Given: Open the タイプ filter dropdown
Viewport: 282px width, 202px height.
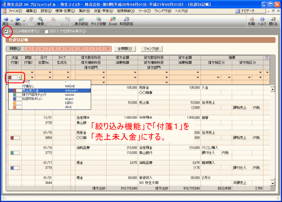Looking at the screenshot, I should [x=68, y=72].
